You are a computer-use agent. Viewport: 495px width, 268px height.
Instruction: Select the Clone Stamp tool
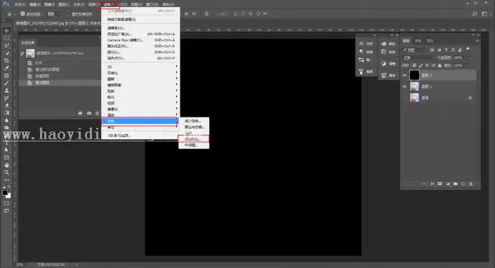click(6, 91)
